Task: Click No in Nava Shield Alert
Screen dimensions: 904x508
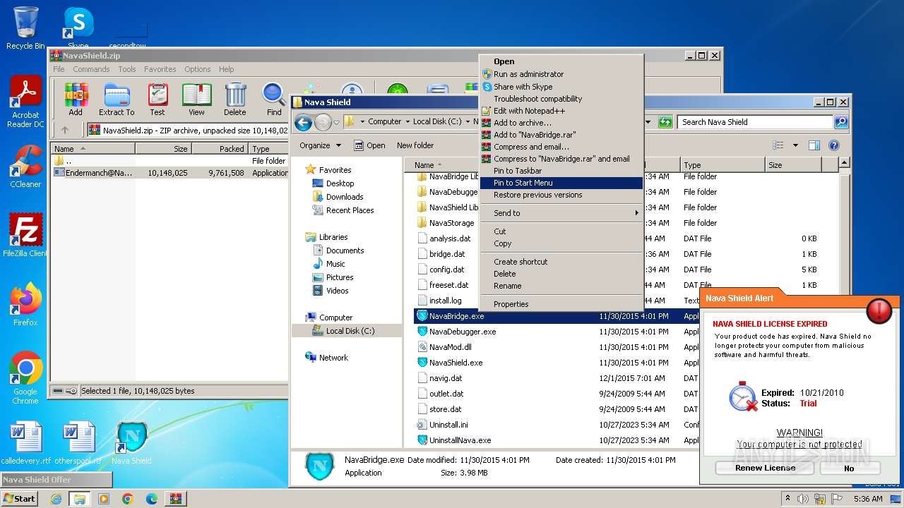Action: coord(850,468)
